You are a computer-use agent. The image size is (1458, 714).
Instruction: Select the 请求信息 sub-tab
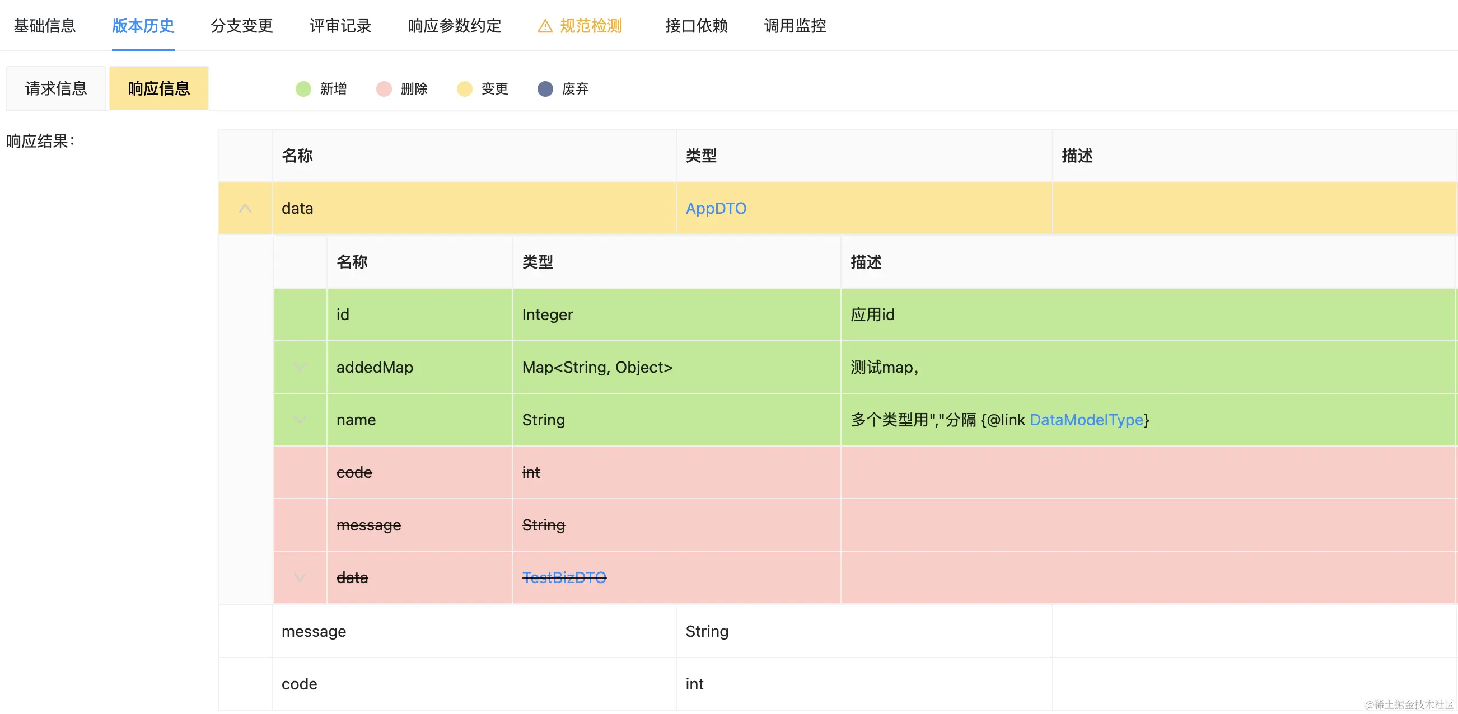[56, 89]
